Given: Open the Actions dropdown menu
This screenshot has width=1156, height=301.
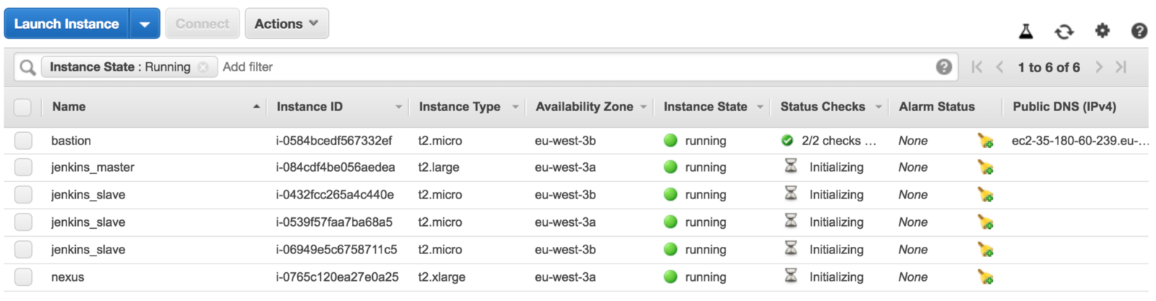Looking at the screenshot, I should 286,24.
